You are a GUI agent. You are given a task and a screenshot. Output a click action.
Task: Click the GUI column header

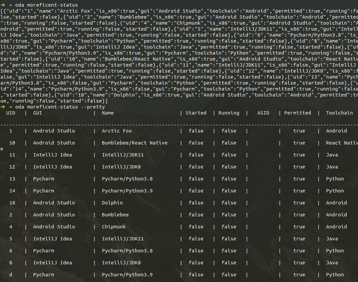point(38,113)
